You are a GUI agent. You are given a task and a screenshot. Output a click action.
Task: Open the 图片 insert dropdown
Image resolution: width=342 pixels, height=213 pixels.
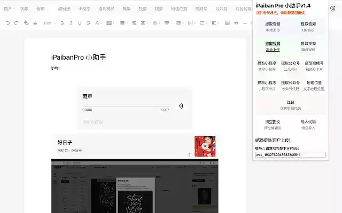[x=9, y=9]
